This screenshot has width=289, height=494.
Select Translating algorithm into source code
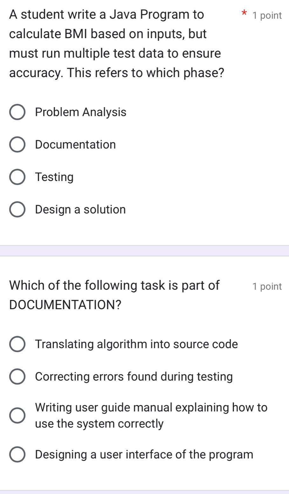coord(17,344)
